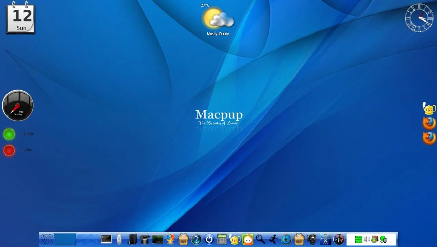The width and height of the screenshot is (437, 247).
Task: Click the warning sign tray icon
Action: tap(375, 239)
